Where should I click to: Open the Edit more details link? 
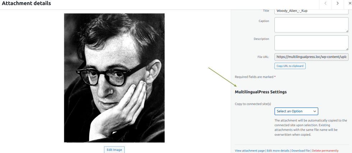click(x=278, y=151)
